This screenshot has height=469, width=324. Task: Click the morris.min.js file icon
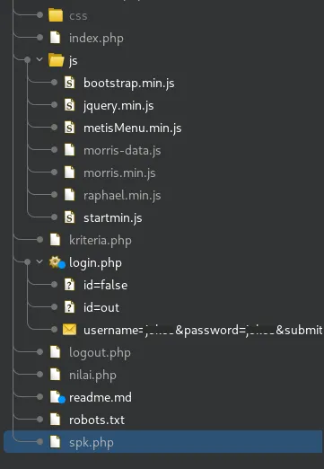[70, 173]
